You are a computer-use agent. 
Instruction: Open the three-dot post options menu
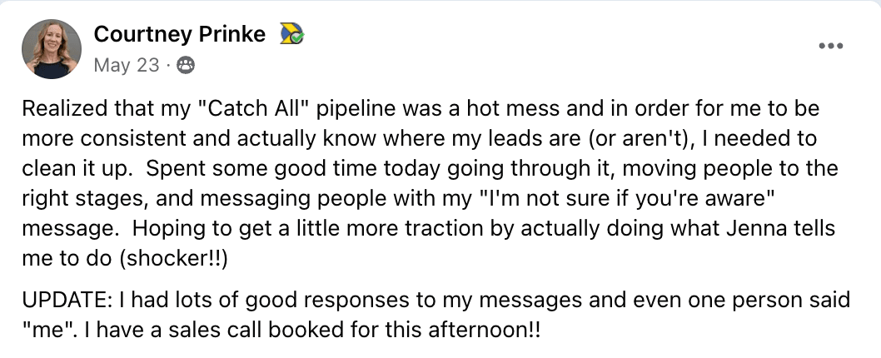pos(830,46)
